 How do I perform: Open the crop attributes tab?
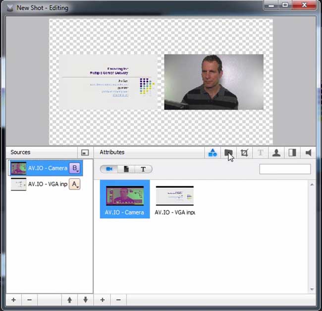[244, 153]
